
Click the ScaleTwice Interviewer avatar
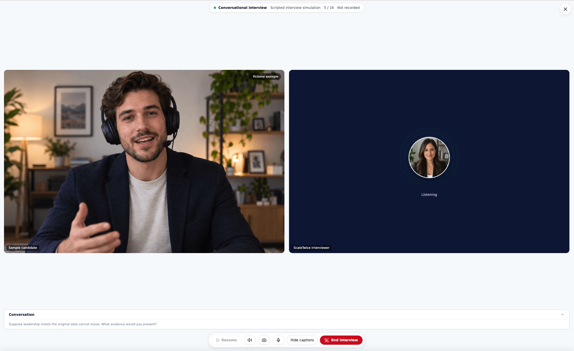pyautogui.click(x=429, y=157)
